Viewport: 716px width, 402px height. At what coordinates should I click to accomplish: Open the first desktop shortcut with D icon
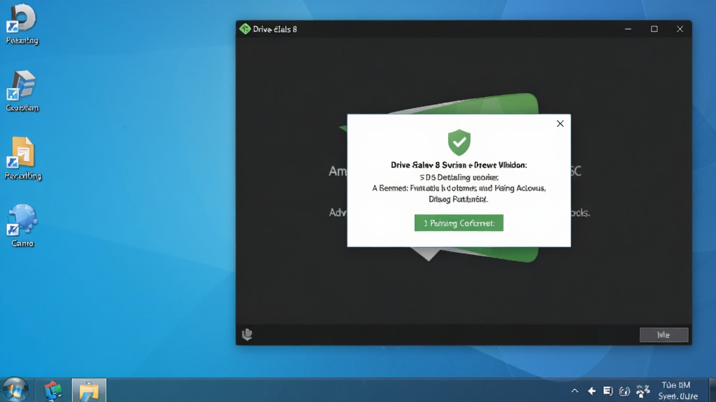[x=22, y=24]
